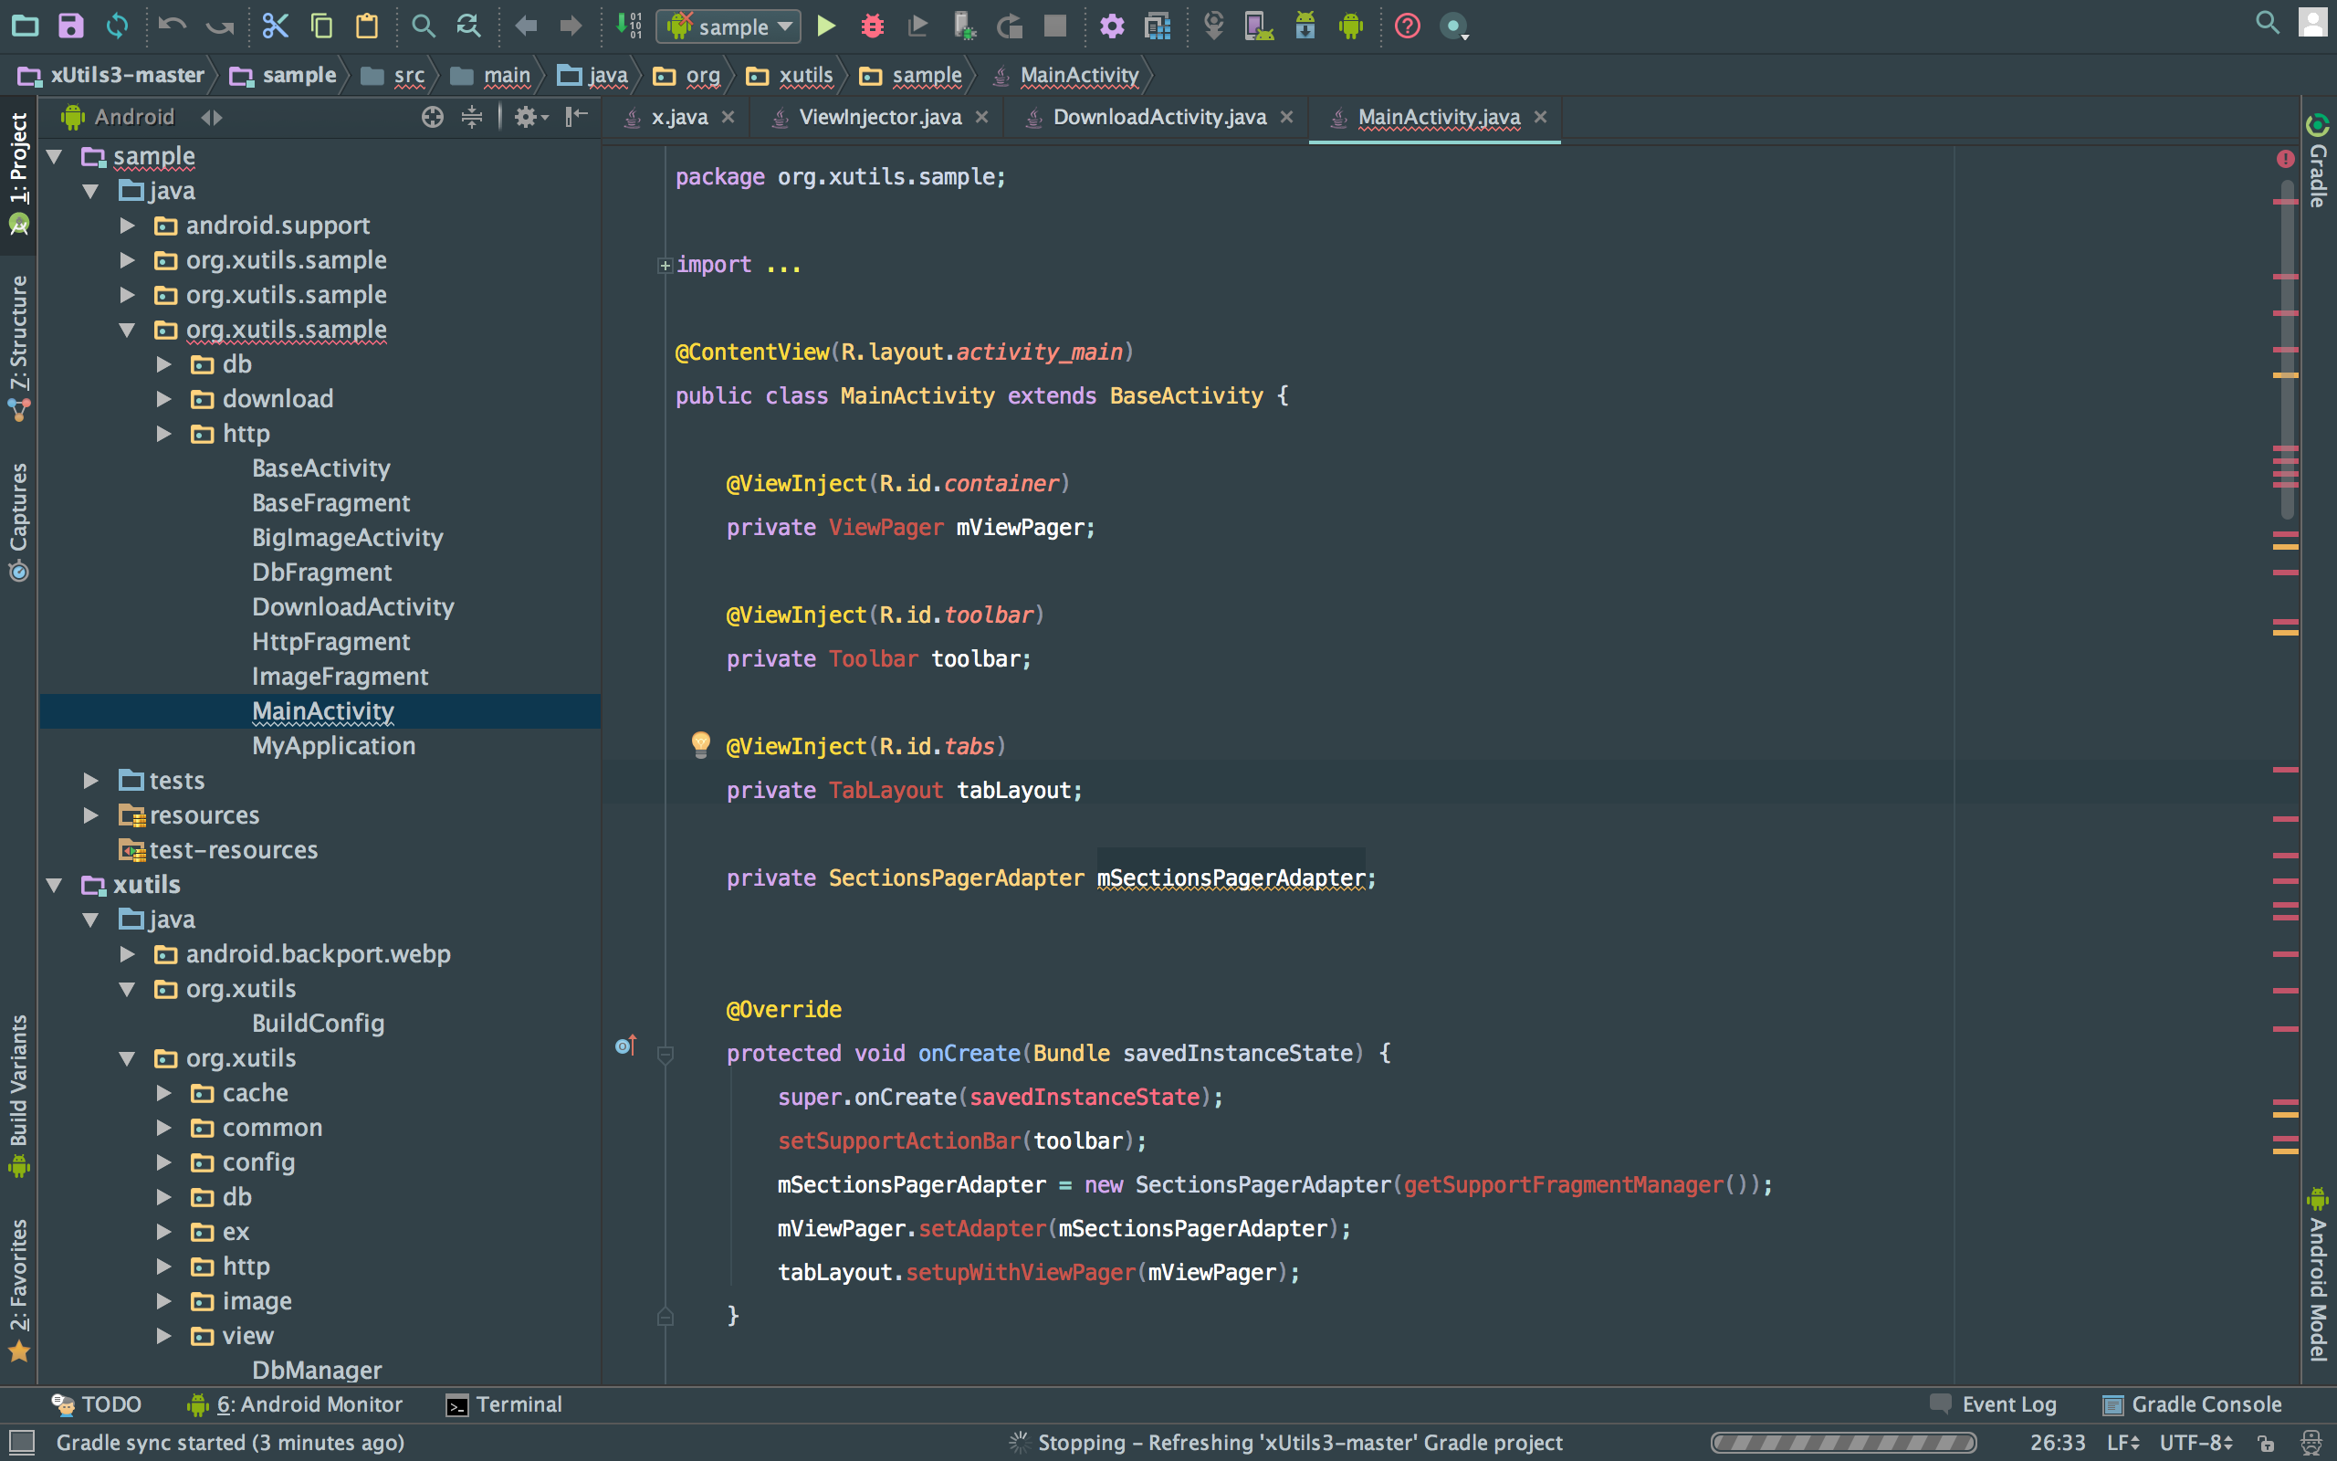This screenshot has width=2337, height=1461.
Task: Click xUtils3-master in breadcrumb
Action: point(111,76)
